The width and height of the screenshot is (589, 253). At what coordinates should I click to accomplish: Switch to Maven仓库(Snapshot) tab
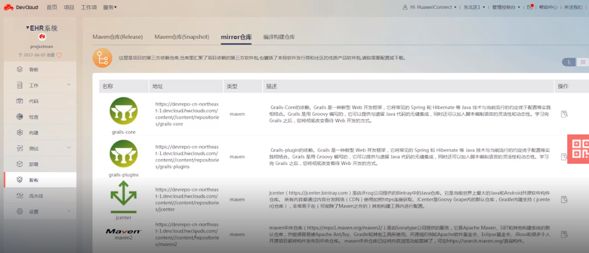(182, 37)
